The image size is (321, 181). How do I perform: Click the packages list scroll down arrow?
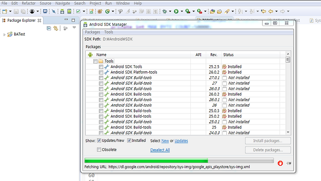(288, 132)
